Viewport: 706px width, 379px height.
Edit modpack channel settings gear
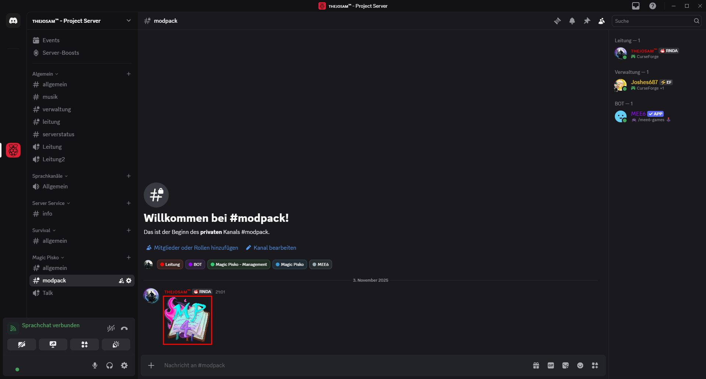click(x=129, y=281)
